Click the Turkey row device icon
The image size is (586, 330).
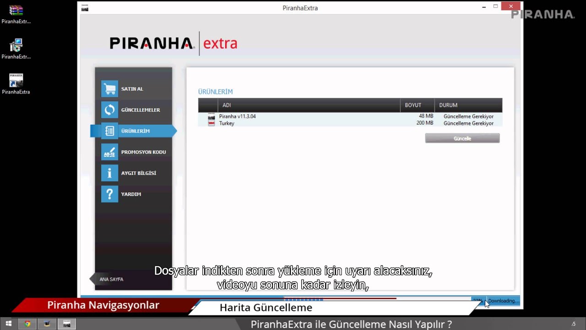point(211,123)
